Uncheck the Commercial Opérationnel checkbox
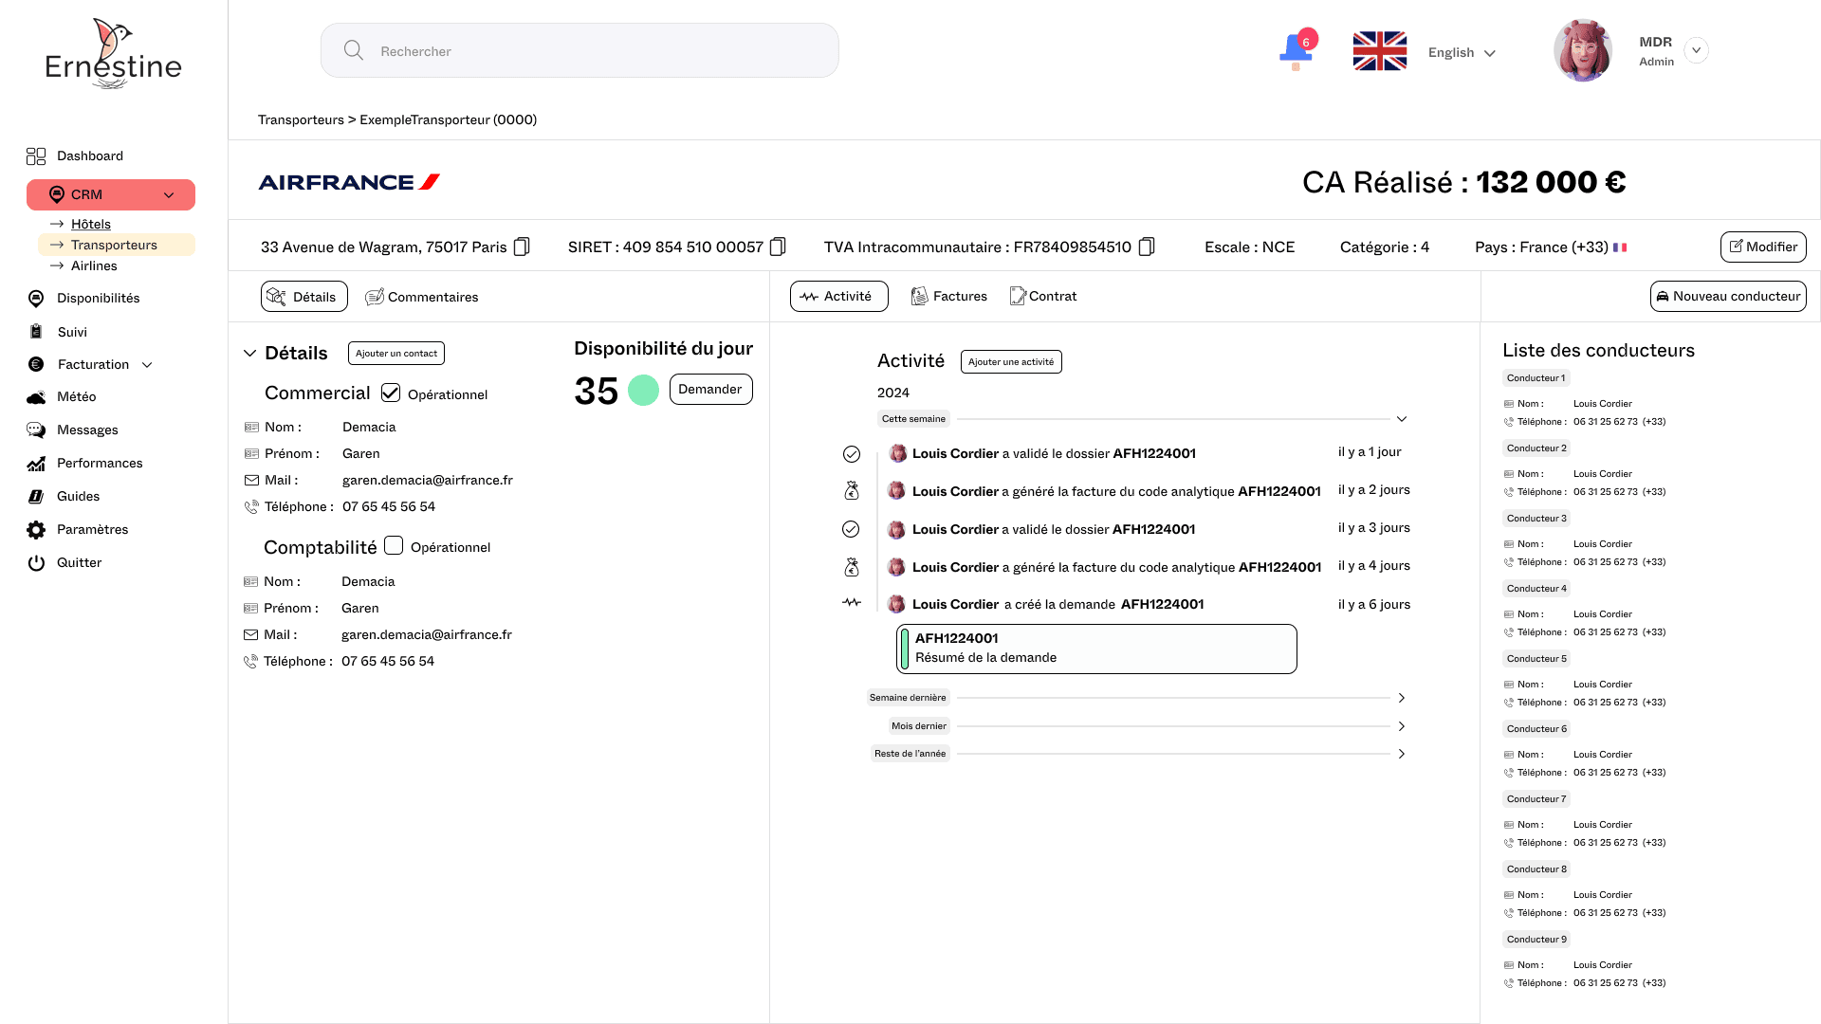 click(x=391, y=393)
